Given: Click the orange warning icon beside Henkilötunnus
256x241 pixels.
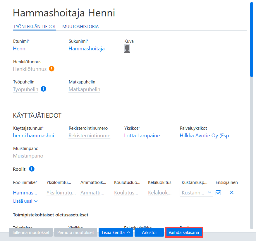Looking at the screenshot, I should point(51,69).
